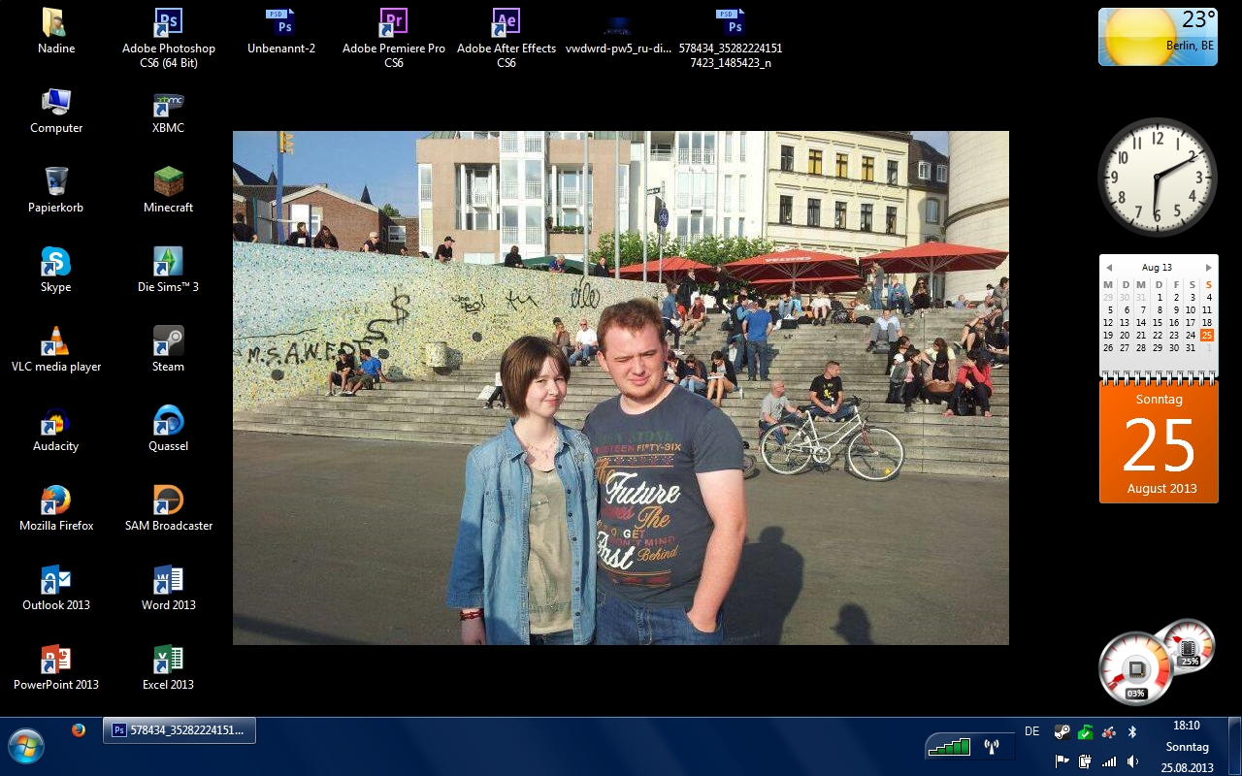Select the Unbenannt-2 PSD file
1242x776 pixels.
coord(281,23)
